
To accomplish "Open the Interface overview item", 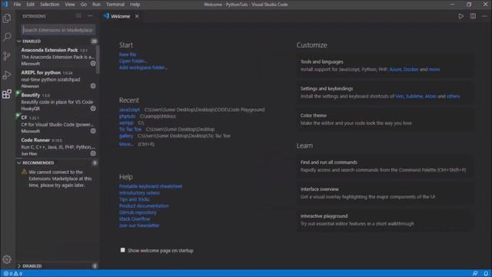I will pos(384,193).
